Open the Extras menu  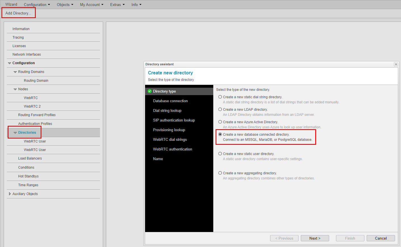117,5
